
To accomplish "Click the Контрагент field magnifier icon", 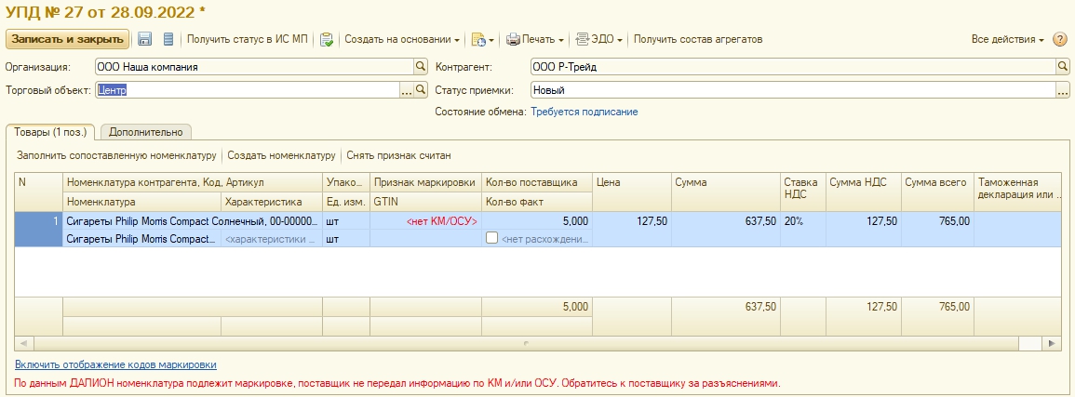I will click(1062, 67).
